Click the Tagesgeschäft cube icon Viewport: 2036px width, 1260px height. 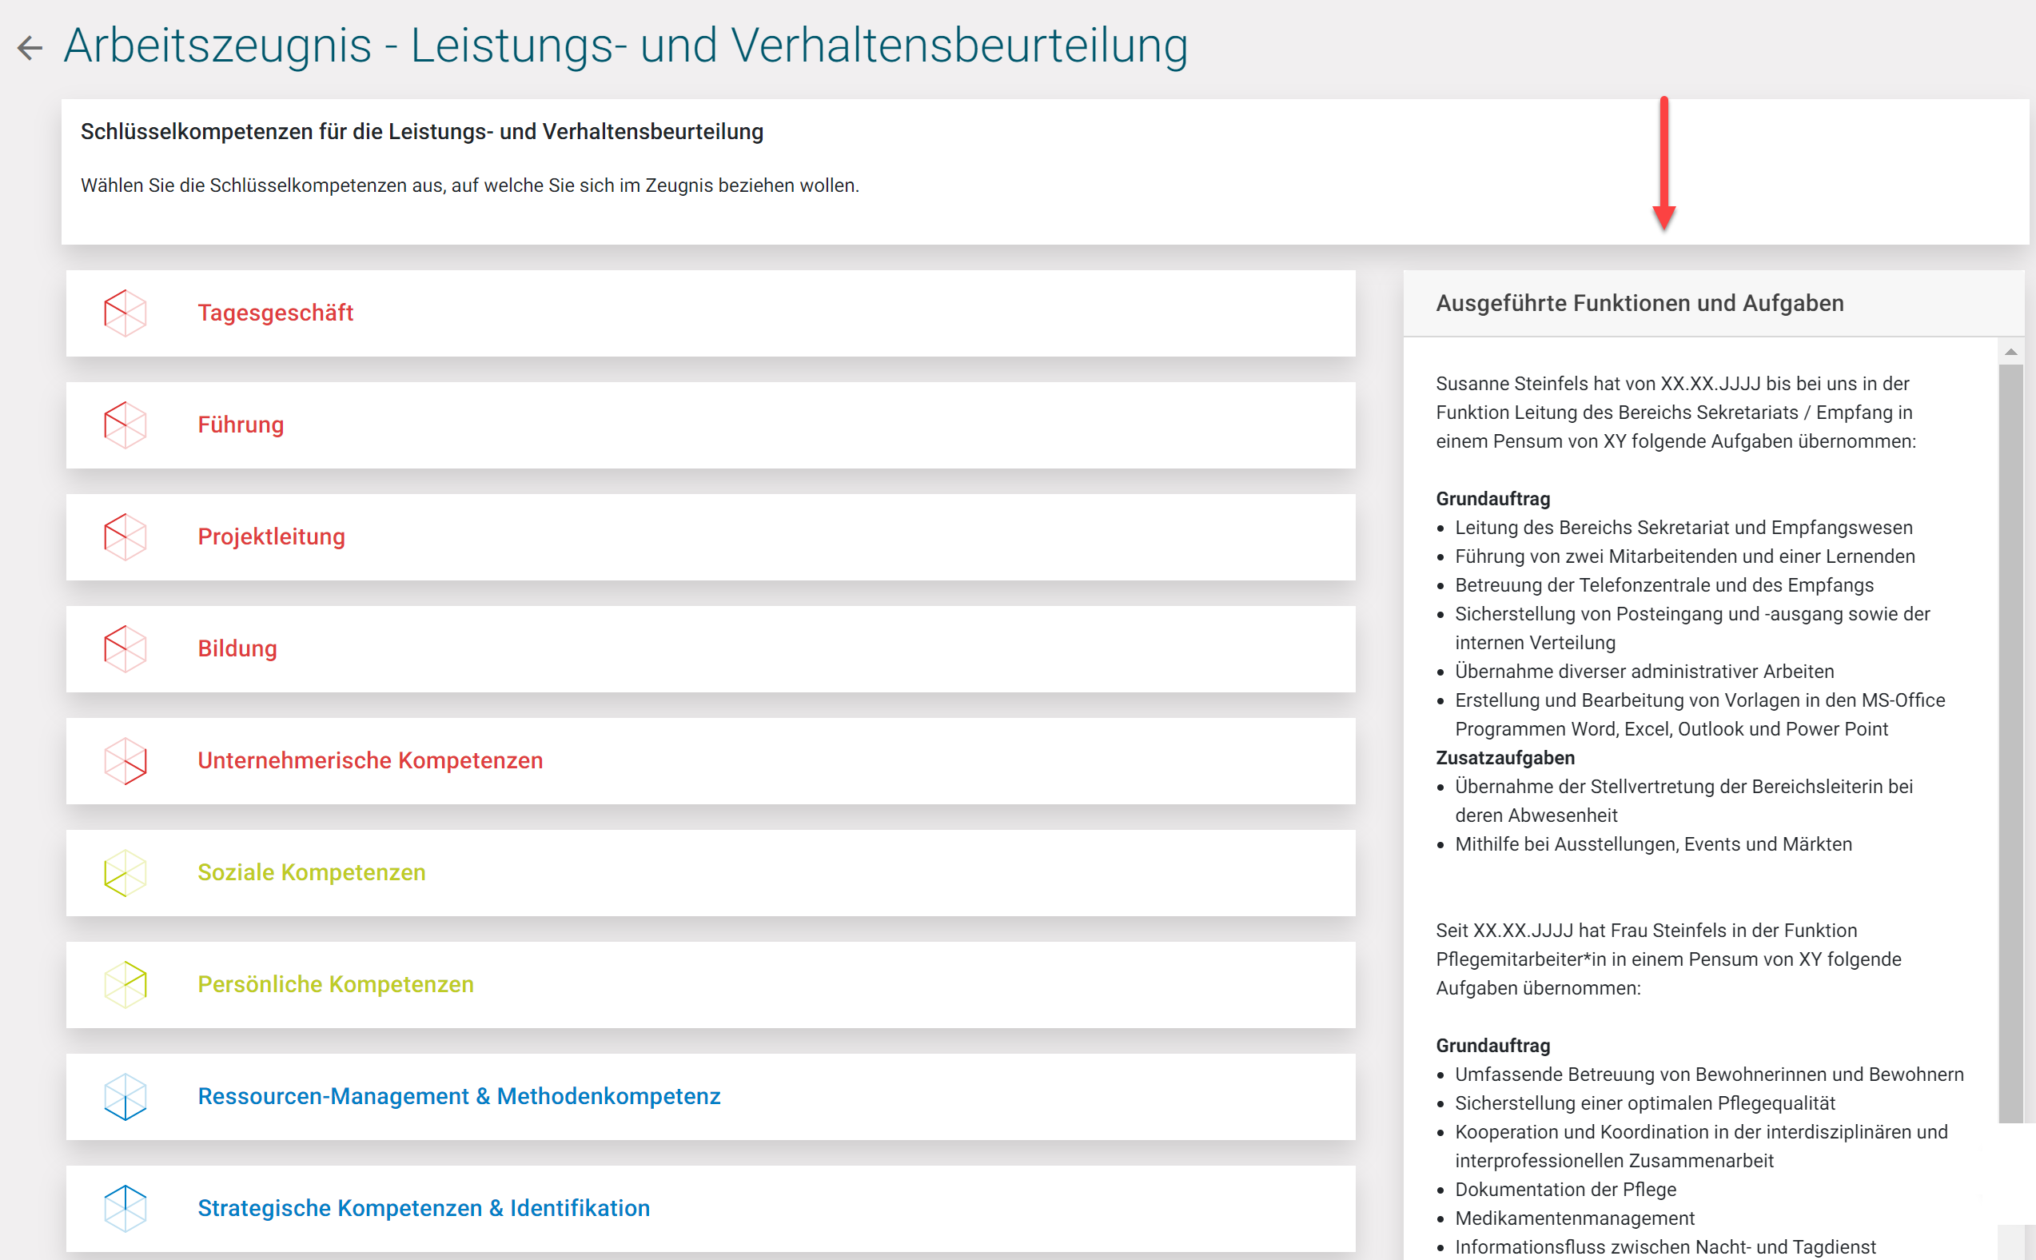pyautogui.click(x=125, y=313)
